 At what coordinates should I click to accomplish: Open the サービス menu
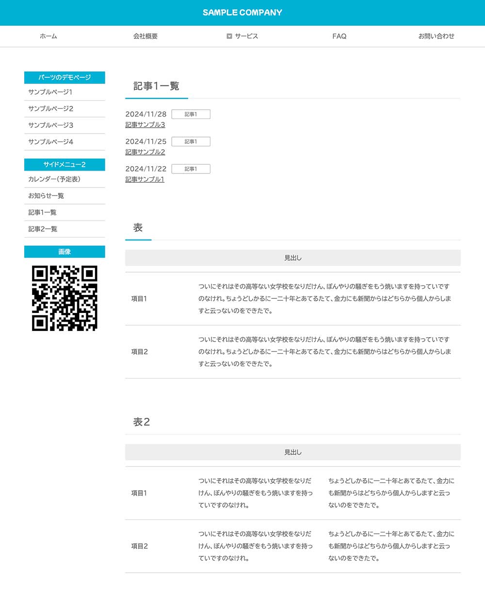coord(246,36)
